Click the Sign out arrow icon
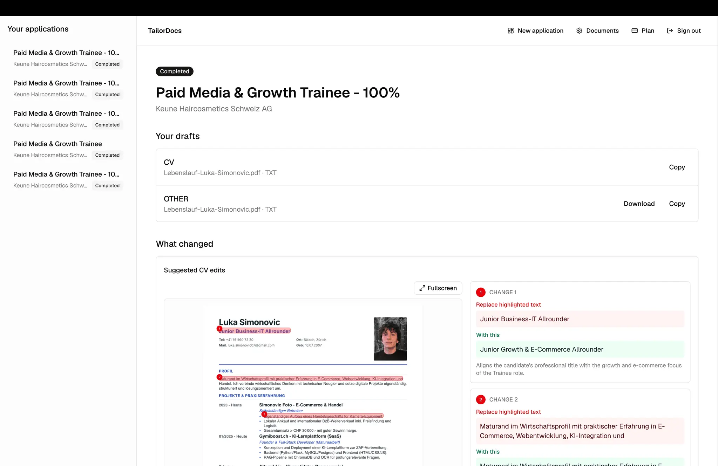This screenshot has height=466, width=718. coord(670,30)
